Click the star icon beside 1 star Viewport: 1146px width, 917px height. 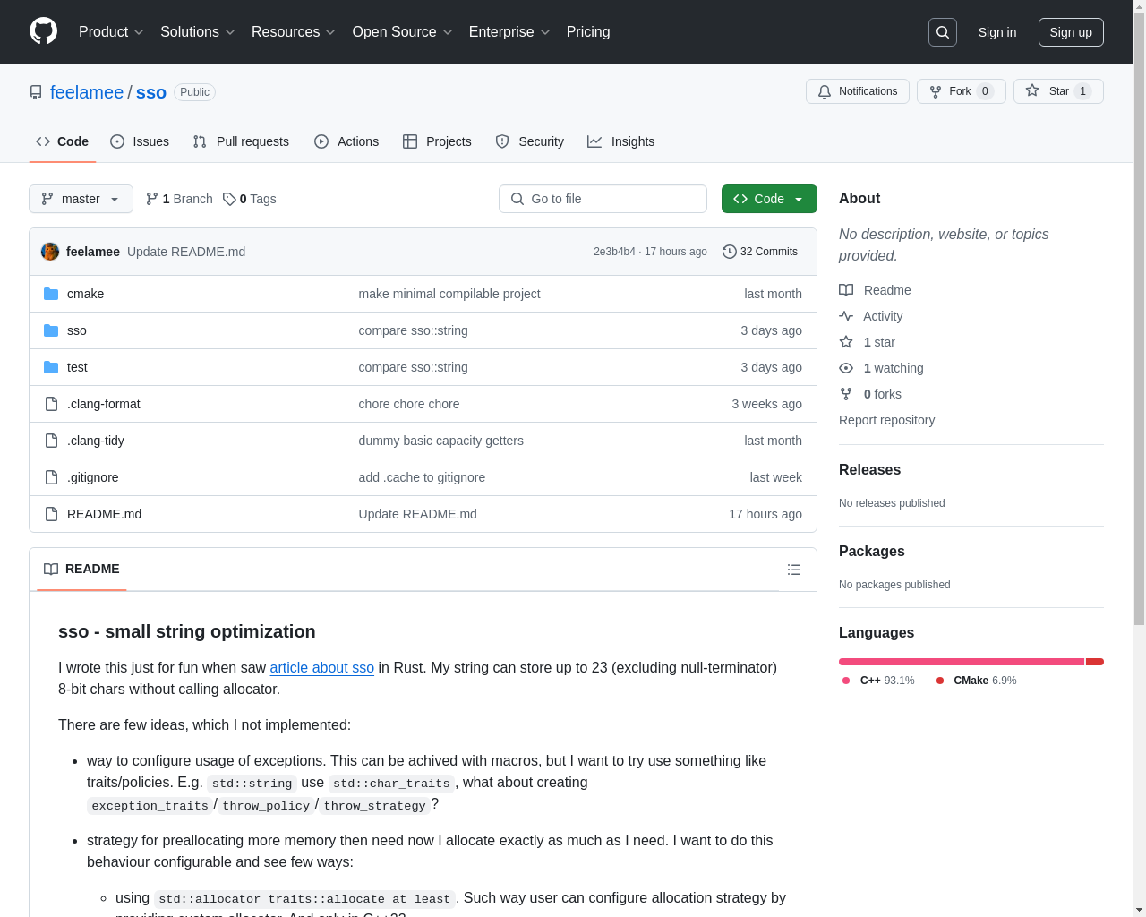point(846,342)
